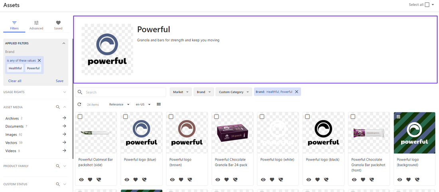Search within Custom Status facet

(58, 184)
